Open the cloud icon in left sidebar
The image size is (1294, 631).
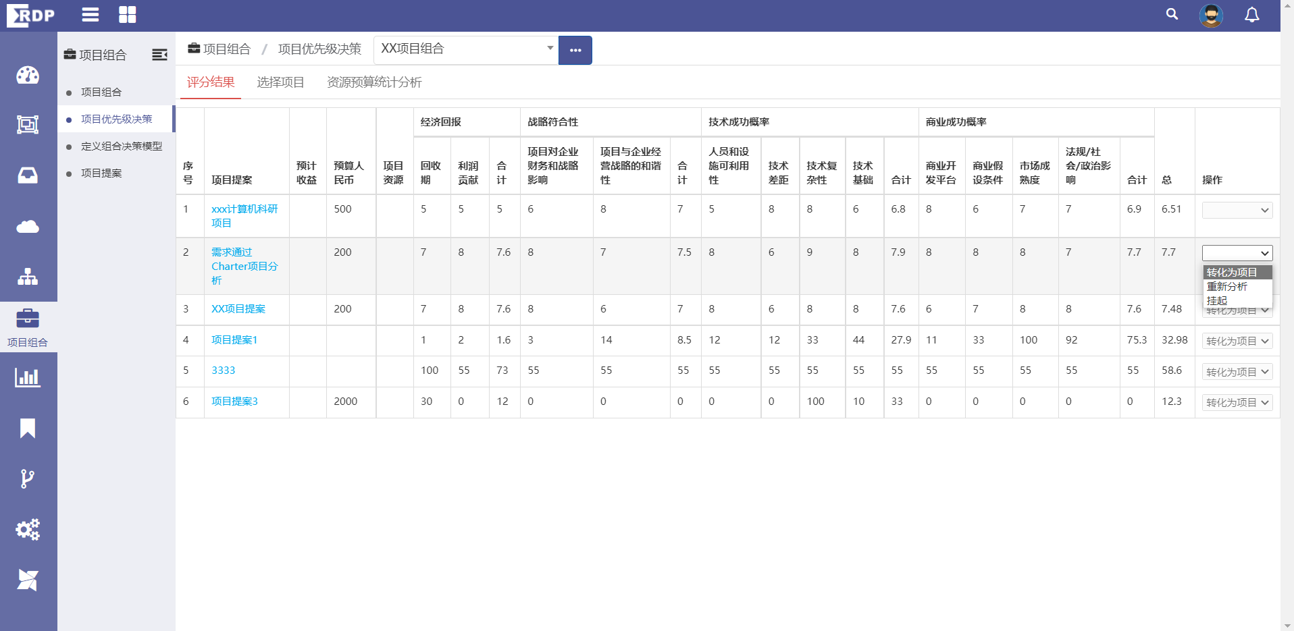click(x=28, y=227)
